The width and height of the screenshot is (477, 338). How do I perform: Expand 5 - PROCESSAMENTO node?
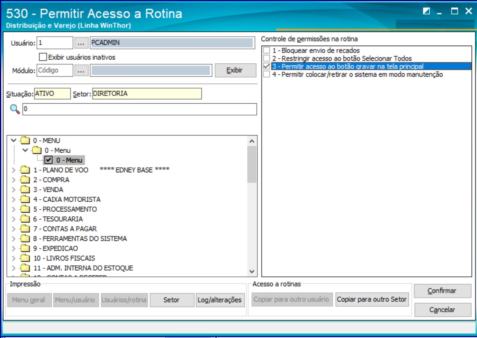pos(13,209)
